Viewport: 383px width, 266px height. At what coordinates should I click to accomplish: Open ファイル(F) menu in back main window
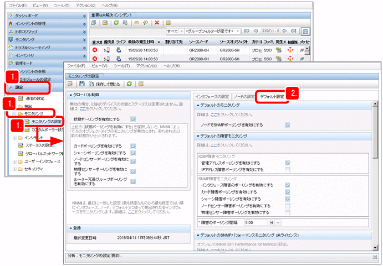coord(18,5)
